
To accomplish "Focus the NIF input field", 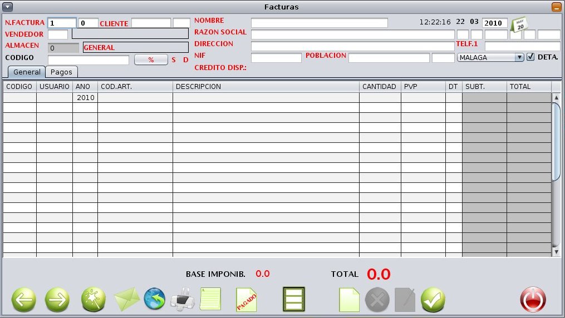I will (x=276, y=58).
